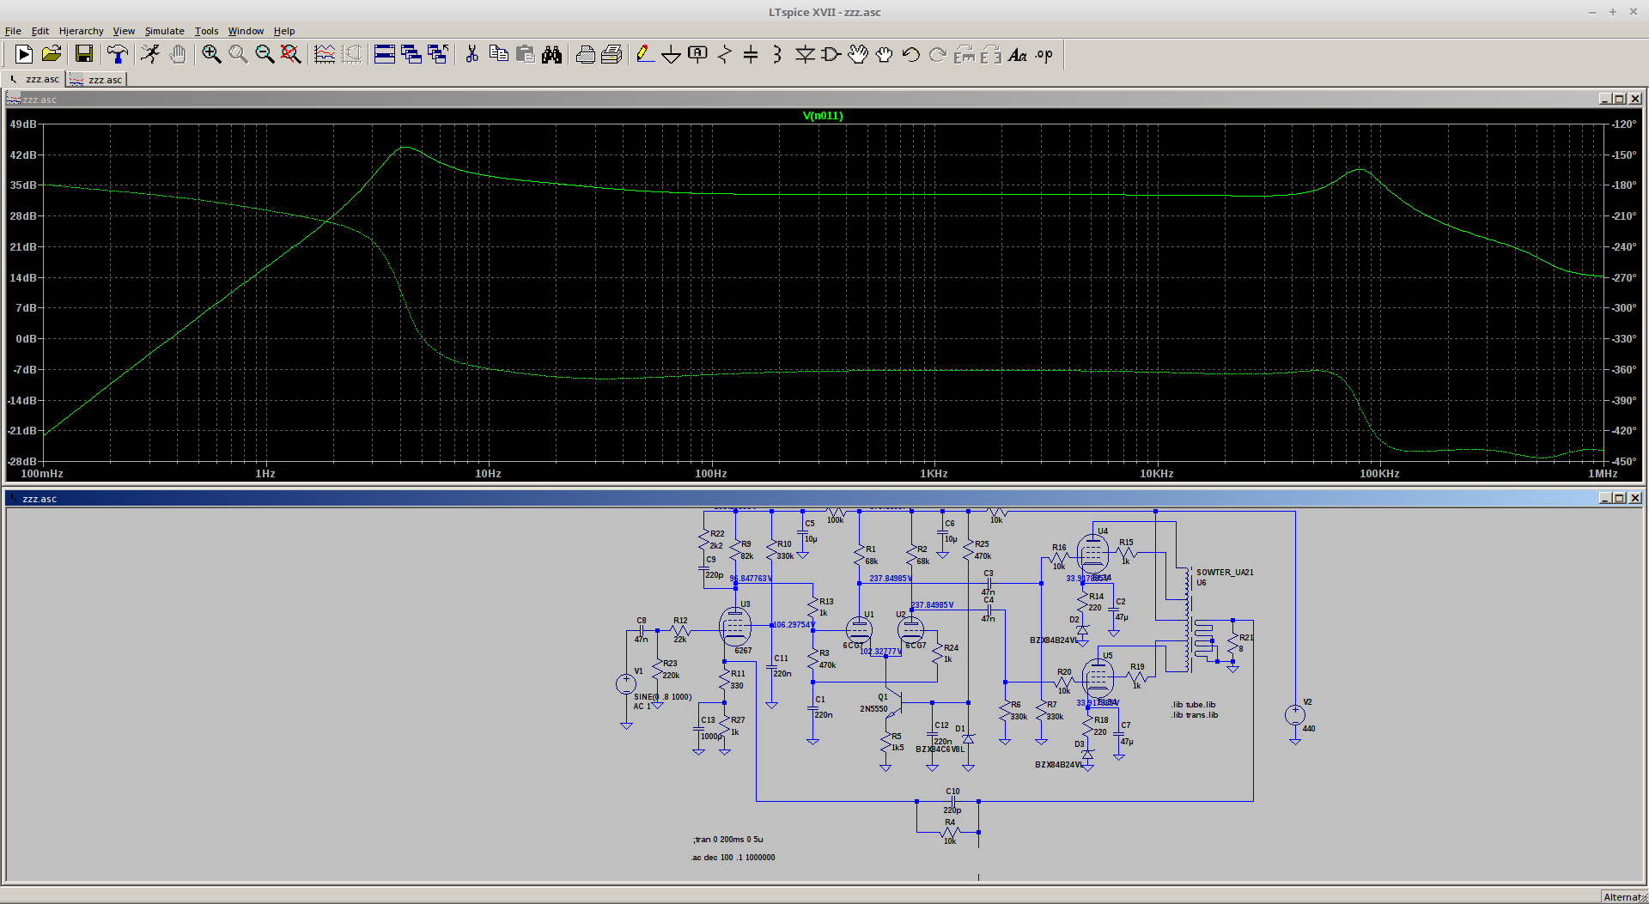Open the Simulate menu
Image resolution: width=1649 pixels, height=904 pixels.
pos(164,31)
